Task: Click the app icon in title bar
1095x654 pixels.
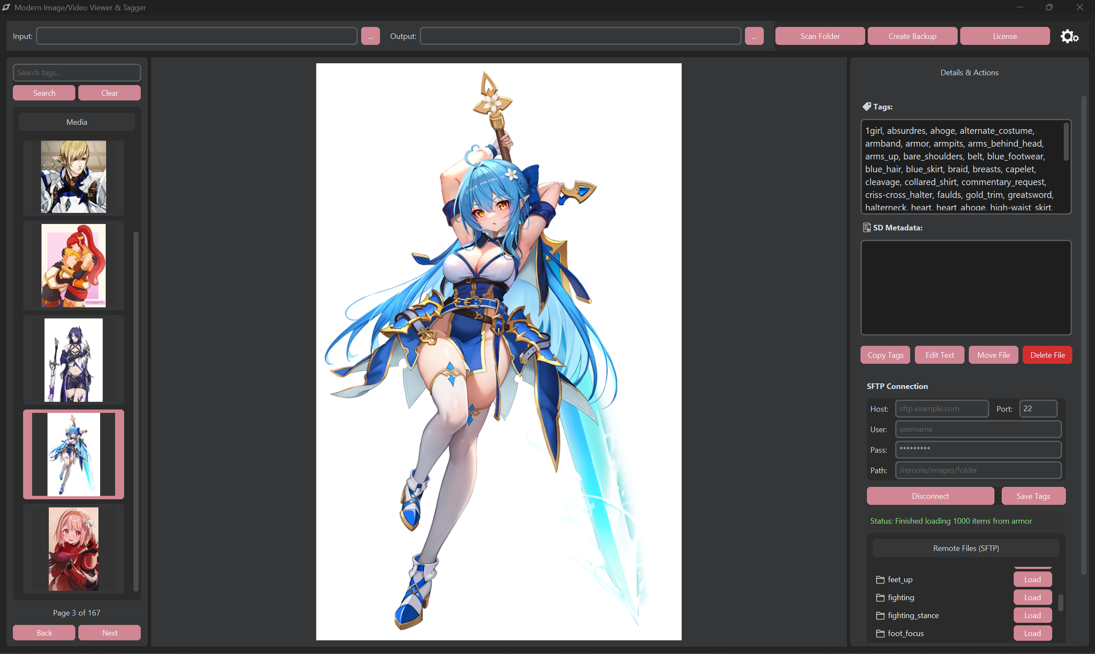Action: [x=6, y=7]
